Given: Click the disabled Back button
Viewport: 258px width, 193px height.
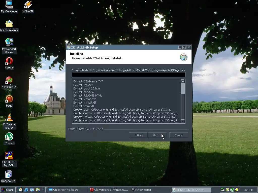Looking at the screenshot, I should [x=138, y=135].
